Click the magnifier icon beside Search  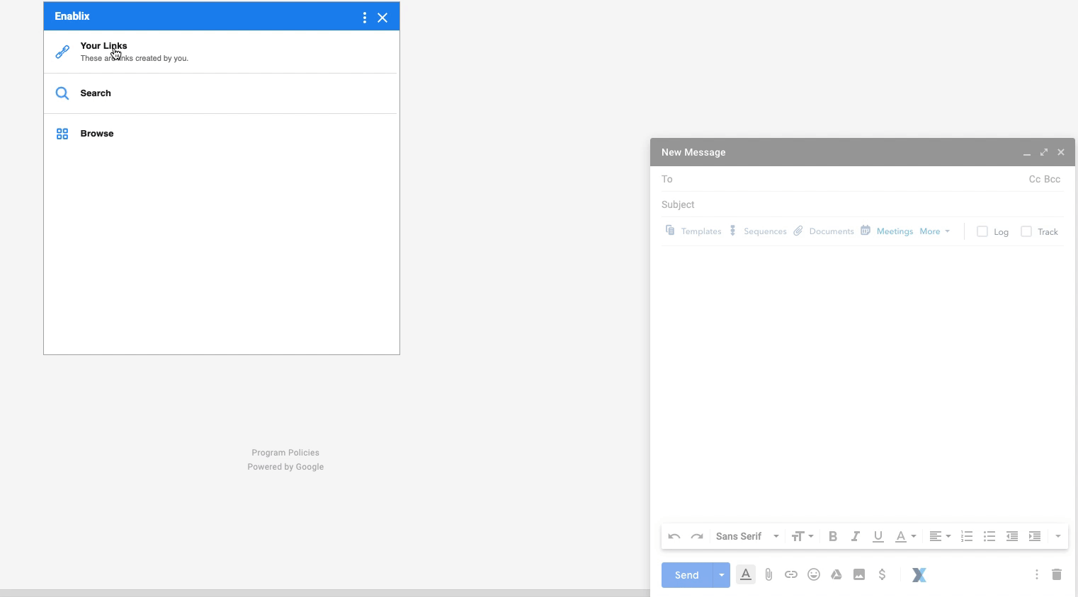(62, 93)
